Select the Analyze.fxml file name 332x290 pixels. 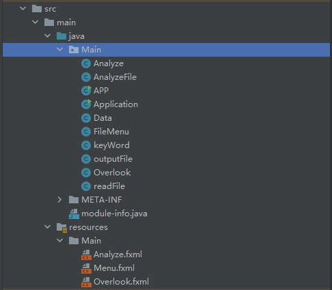tap(118, 255)
